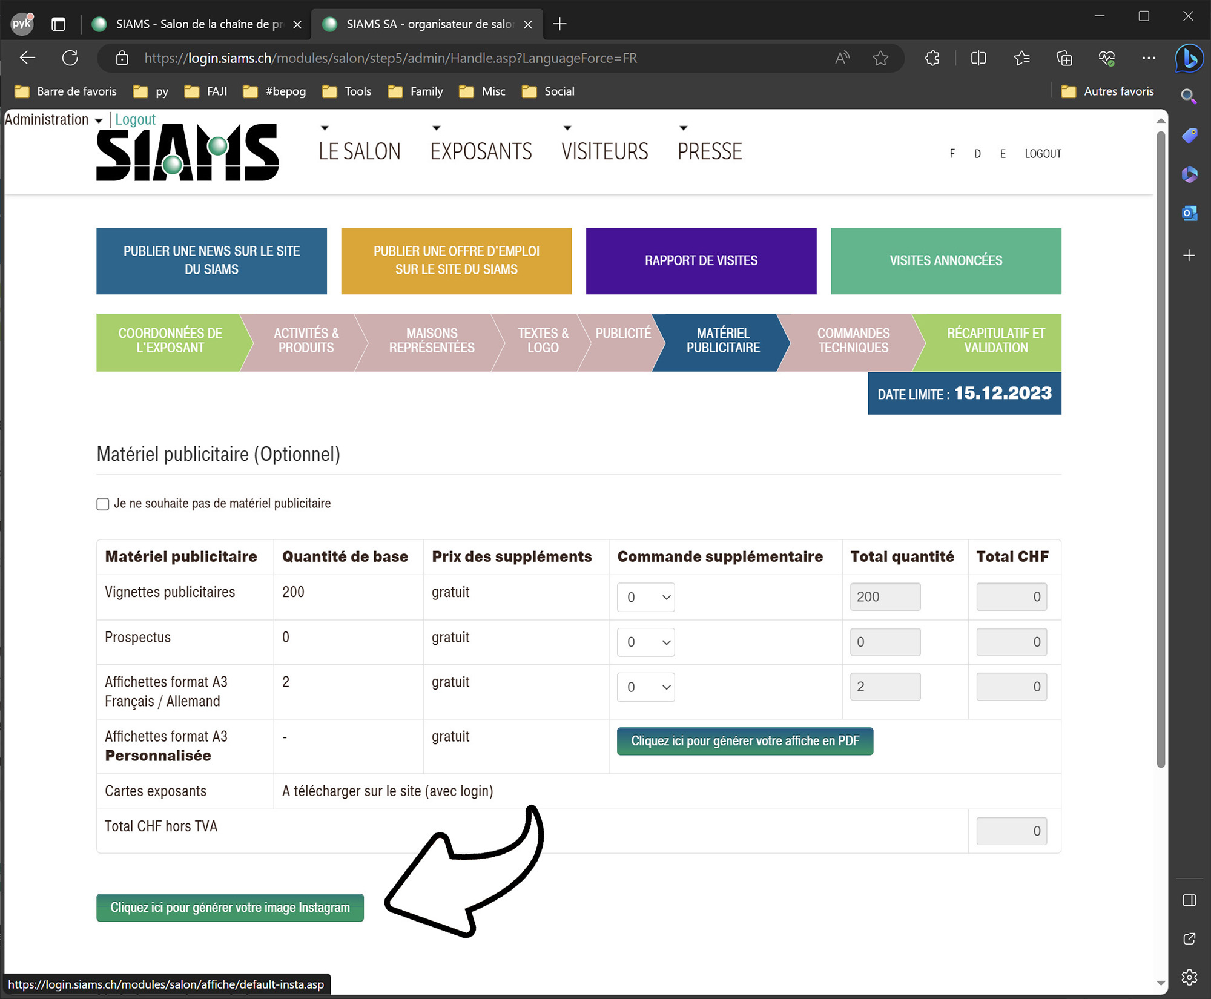Add page to favorites star icon

tap(880, 58)
